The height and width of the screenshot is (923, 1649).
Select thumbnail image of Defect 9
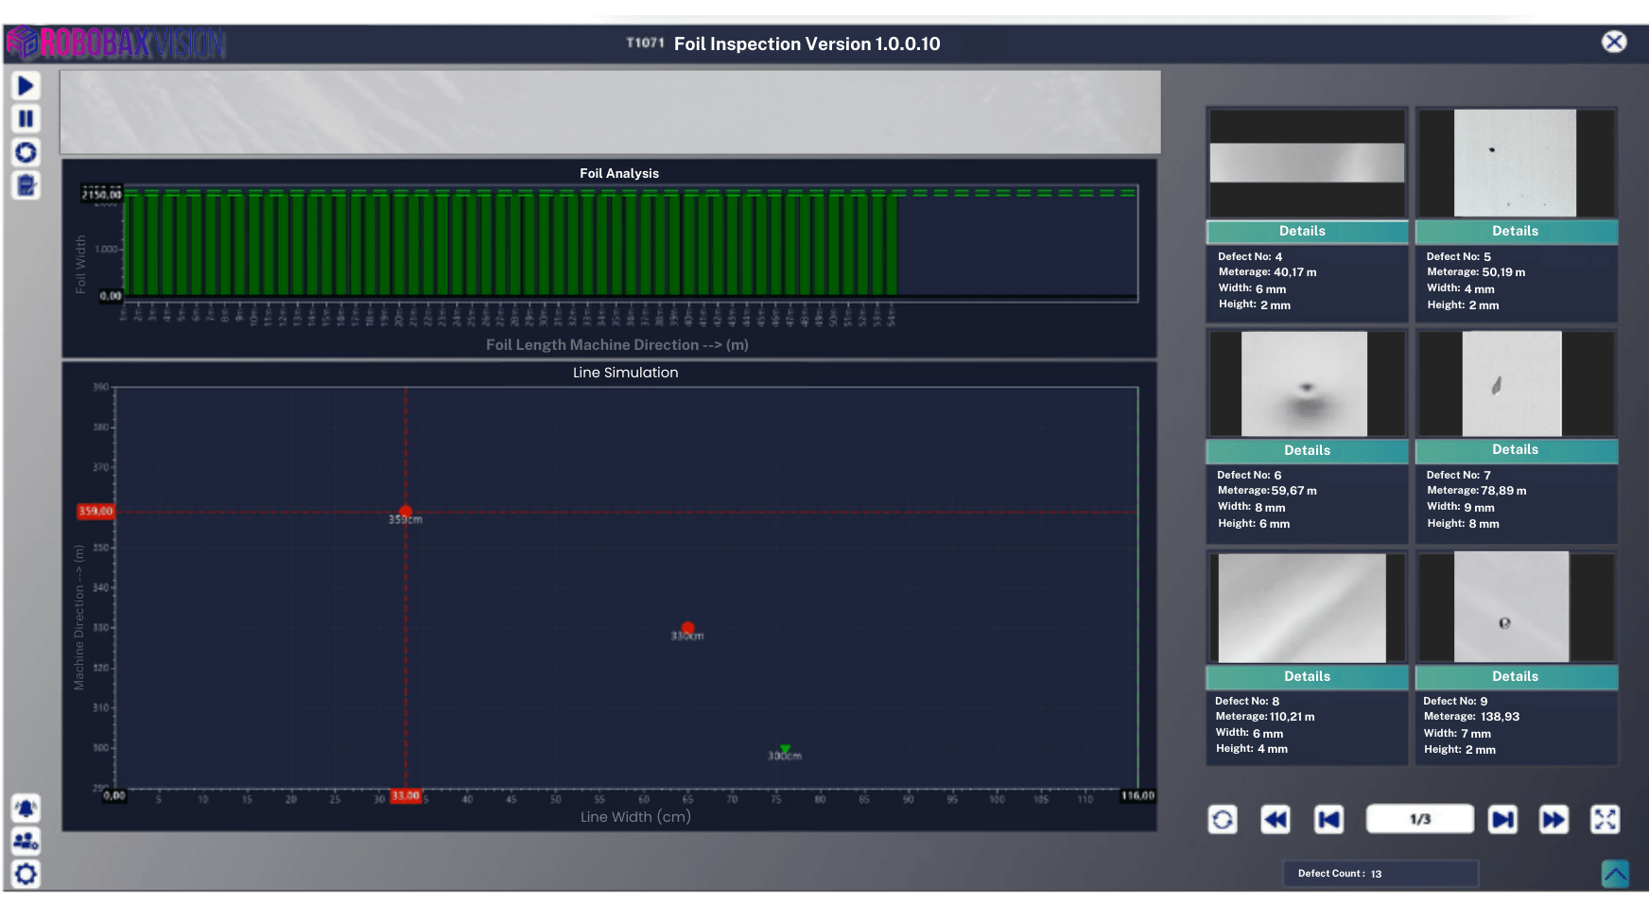click(1516, 607)
